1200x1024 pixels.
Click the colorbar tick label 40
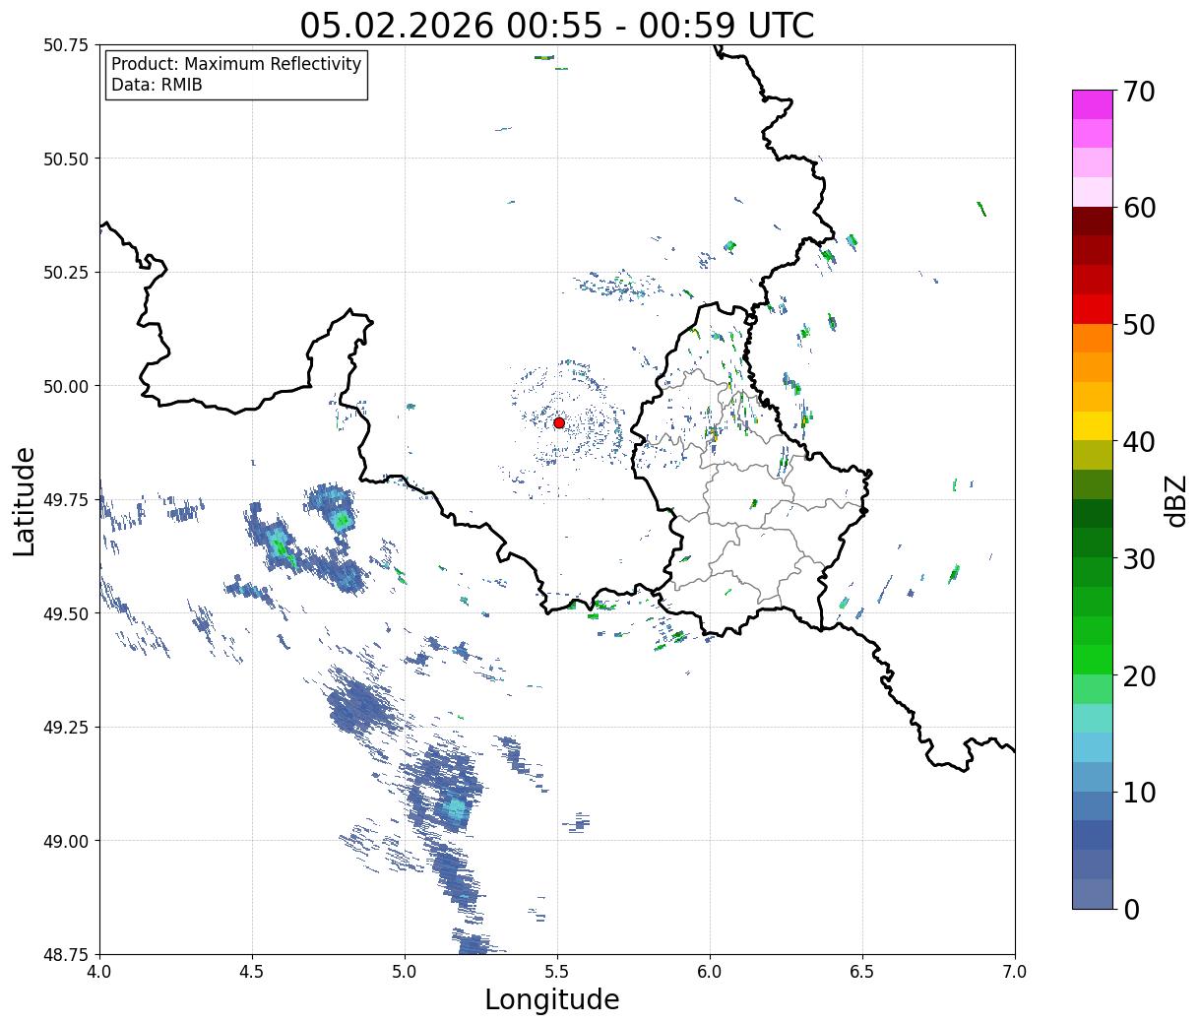(1139, 441)
